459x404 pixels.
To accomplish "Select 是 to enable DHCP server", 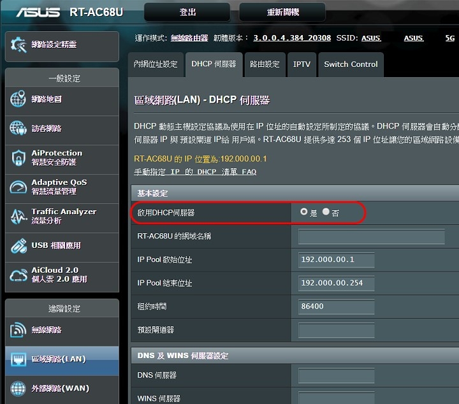I will [304, 212].
